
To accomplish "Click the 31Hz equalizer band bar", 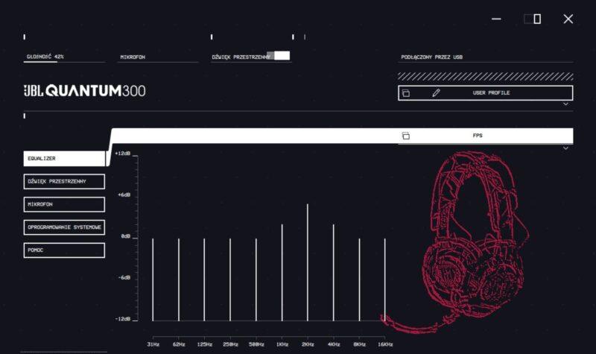I will click(153, 279).
